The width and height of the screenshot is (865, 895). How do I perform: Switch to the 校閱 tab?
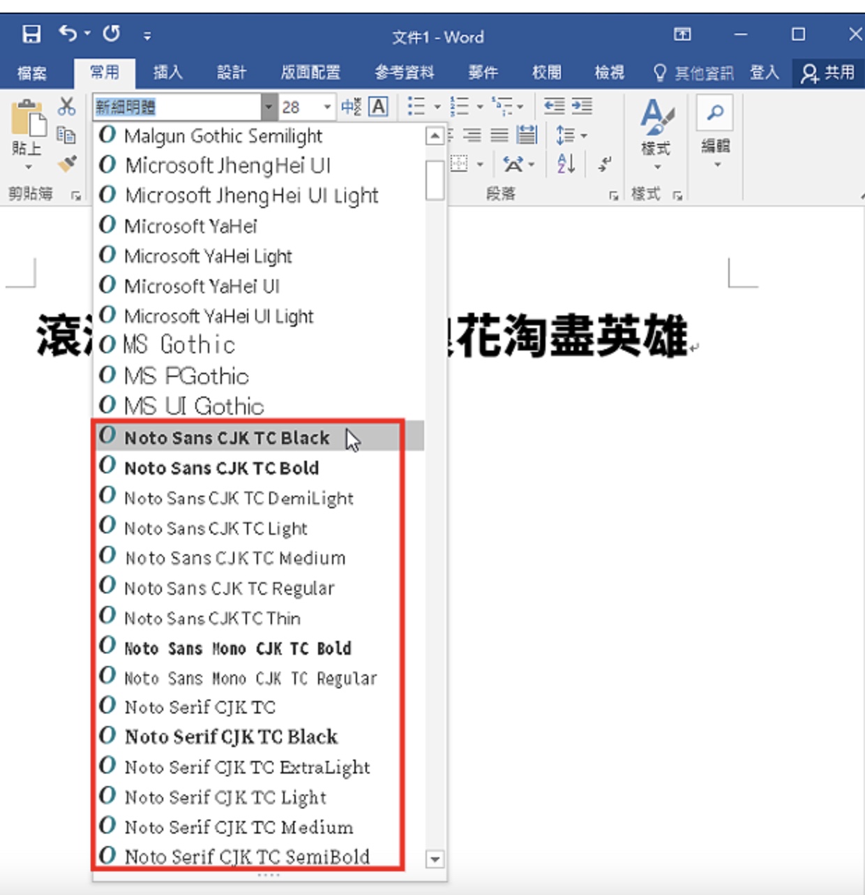pyautogui.click(x=546, y=72)
